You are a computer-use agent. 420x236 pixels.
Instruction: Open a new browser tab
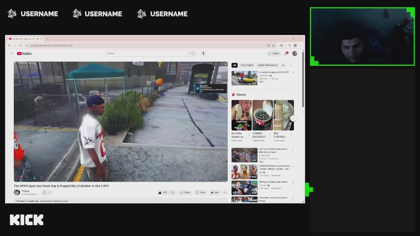coord(47,39)
